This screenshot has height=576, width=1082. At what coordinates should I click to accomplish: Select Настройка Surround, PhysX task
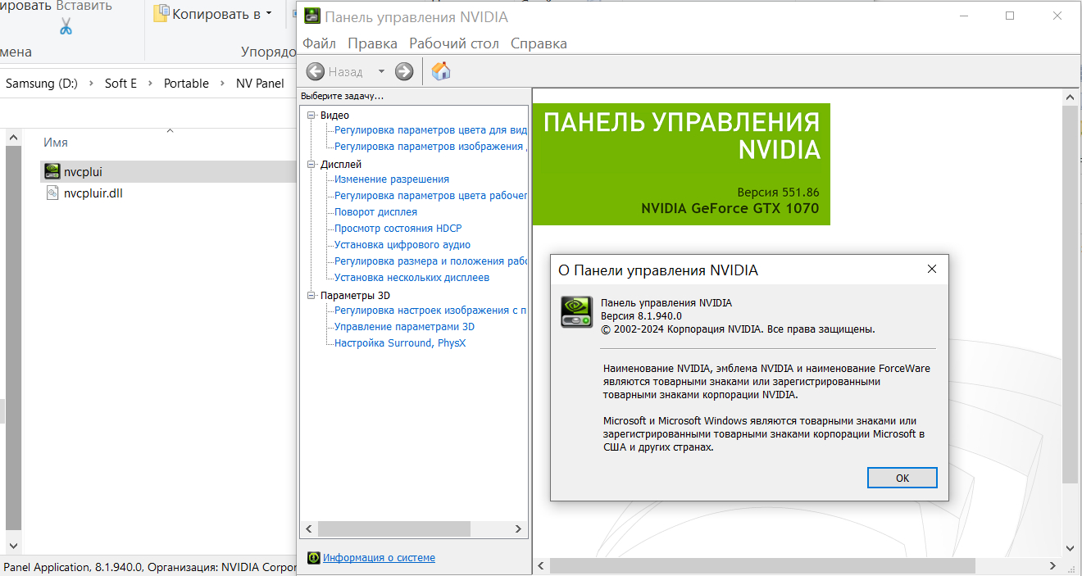click(x=400, y=343)
